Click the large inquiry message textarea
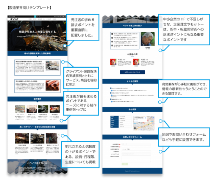 136,159
